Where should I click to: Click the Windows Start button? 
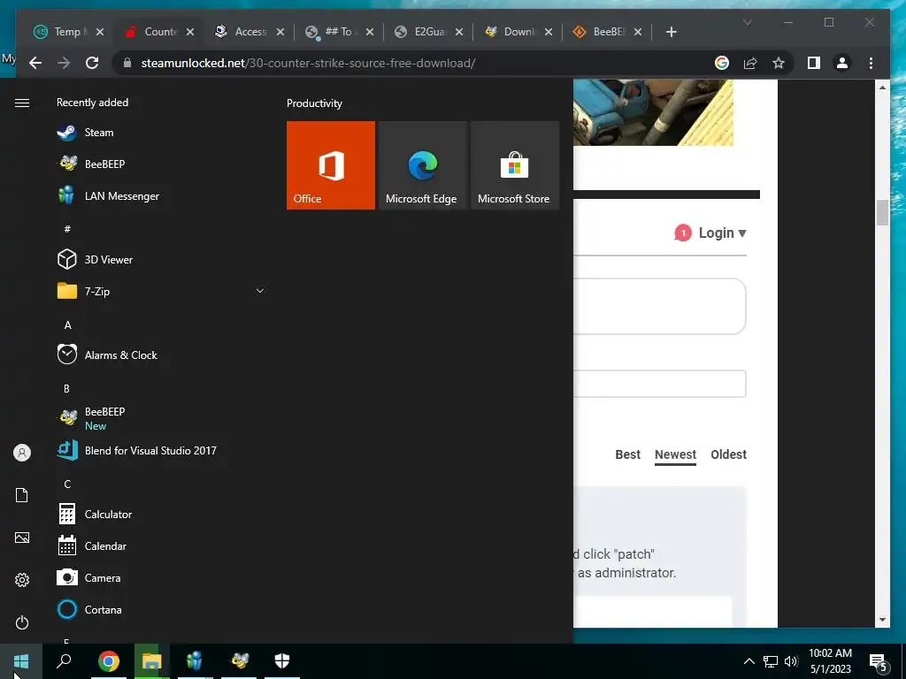pyautogui.click(x=21, y=661)
